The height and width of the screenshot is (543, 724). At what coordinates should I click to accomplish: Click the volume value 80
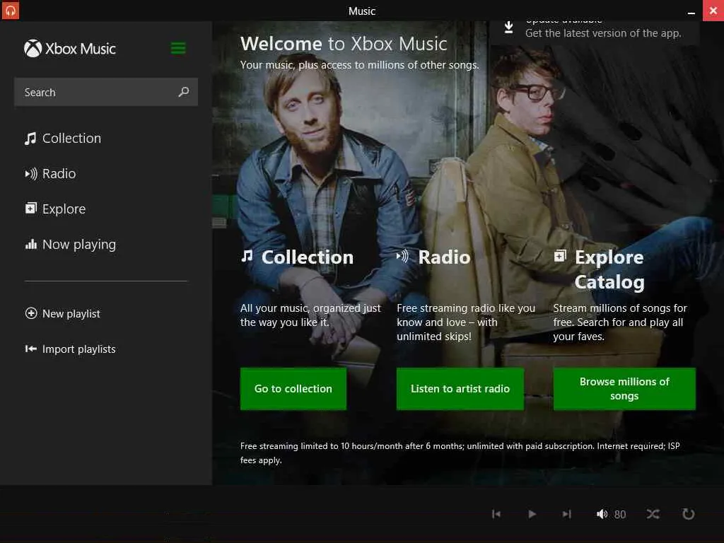click(620, 515)
